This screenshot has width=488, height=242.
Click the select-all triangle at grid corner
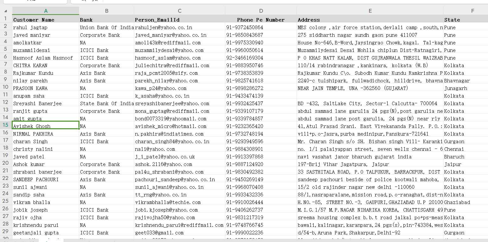6,11
